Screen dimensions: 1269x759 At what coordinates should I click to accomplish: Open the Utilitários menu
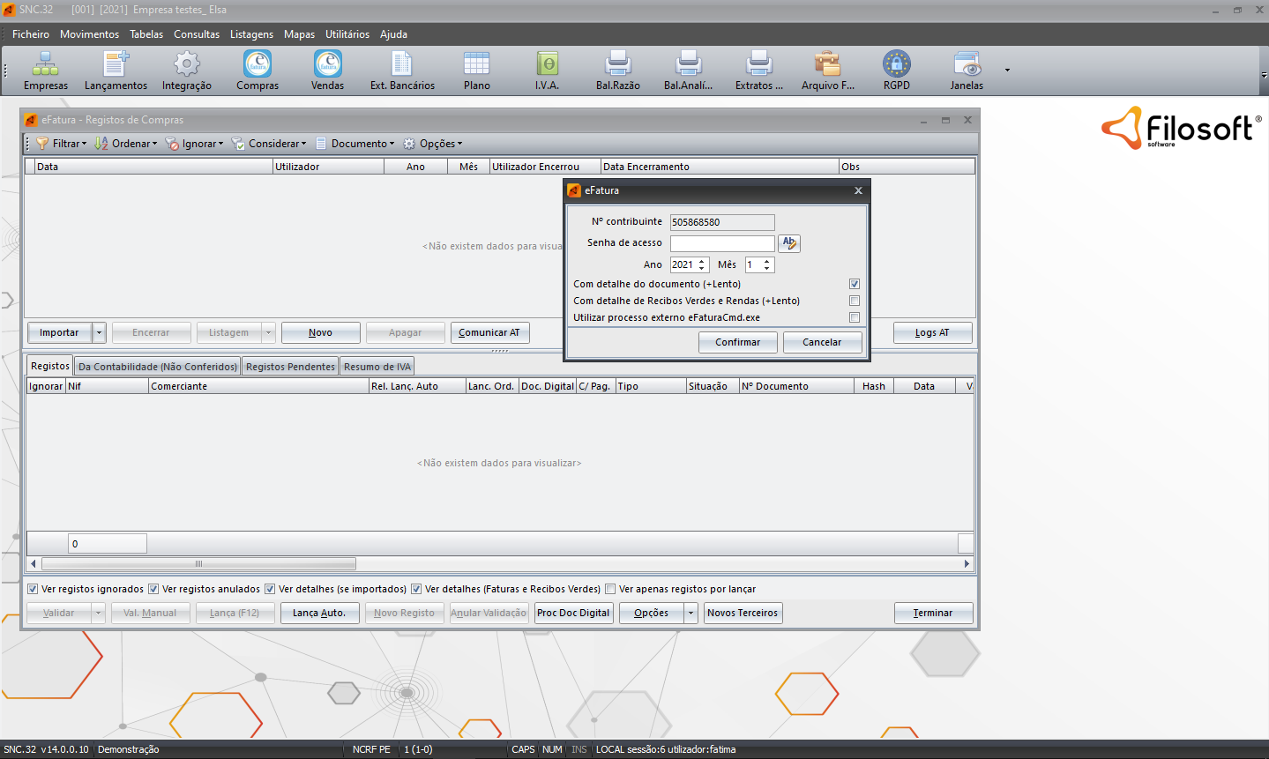click(x=347, y=34)
